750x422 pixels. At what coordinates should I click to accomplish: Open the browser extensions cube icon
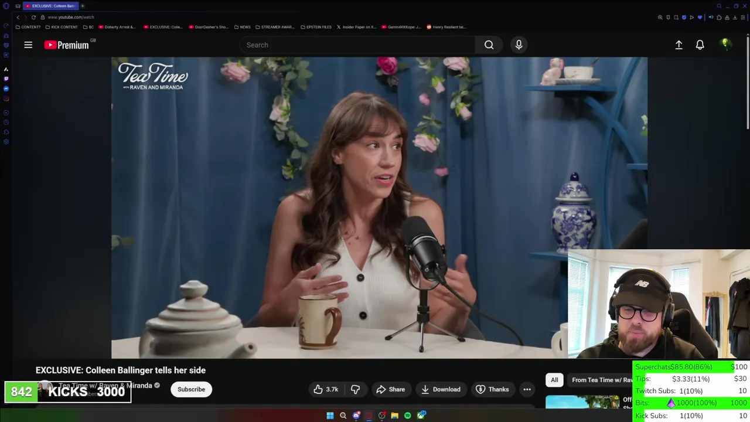click(719, 17)
